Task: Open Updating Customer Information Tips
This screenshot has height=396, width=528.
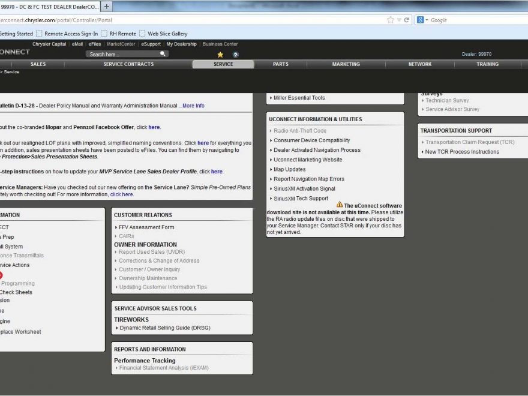Action: point(163,287)
